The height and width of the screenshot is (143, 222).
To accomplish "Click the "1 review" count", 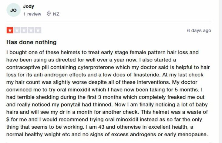I will (32, 14).
